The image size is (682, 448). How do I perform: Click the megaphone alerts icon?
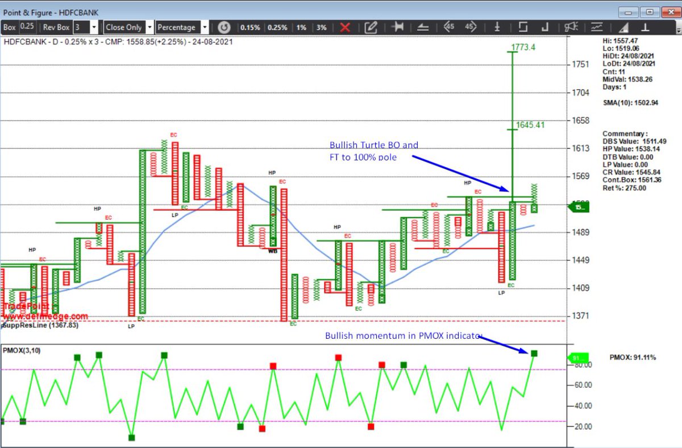point(571,27)
